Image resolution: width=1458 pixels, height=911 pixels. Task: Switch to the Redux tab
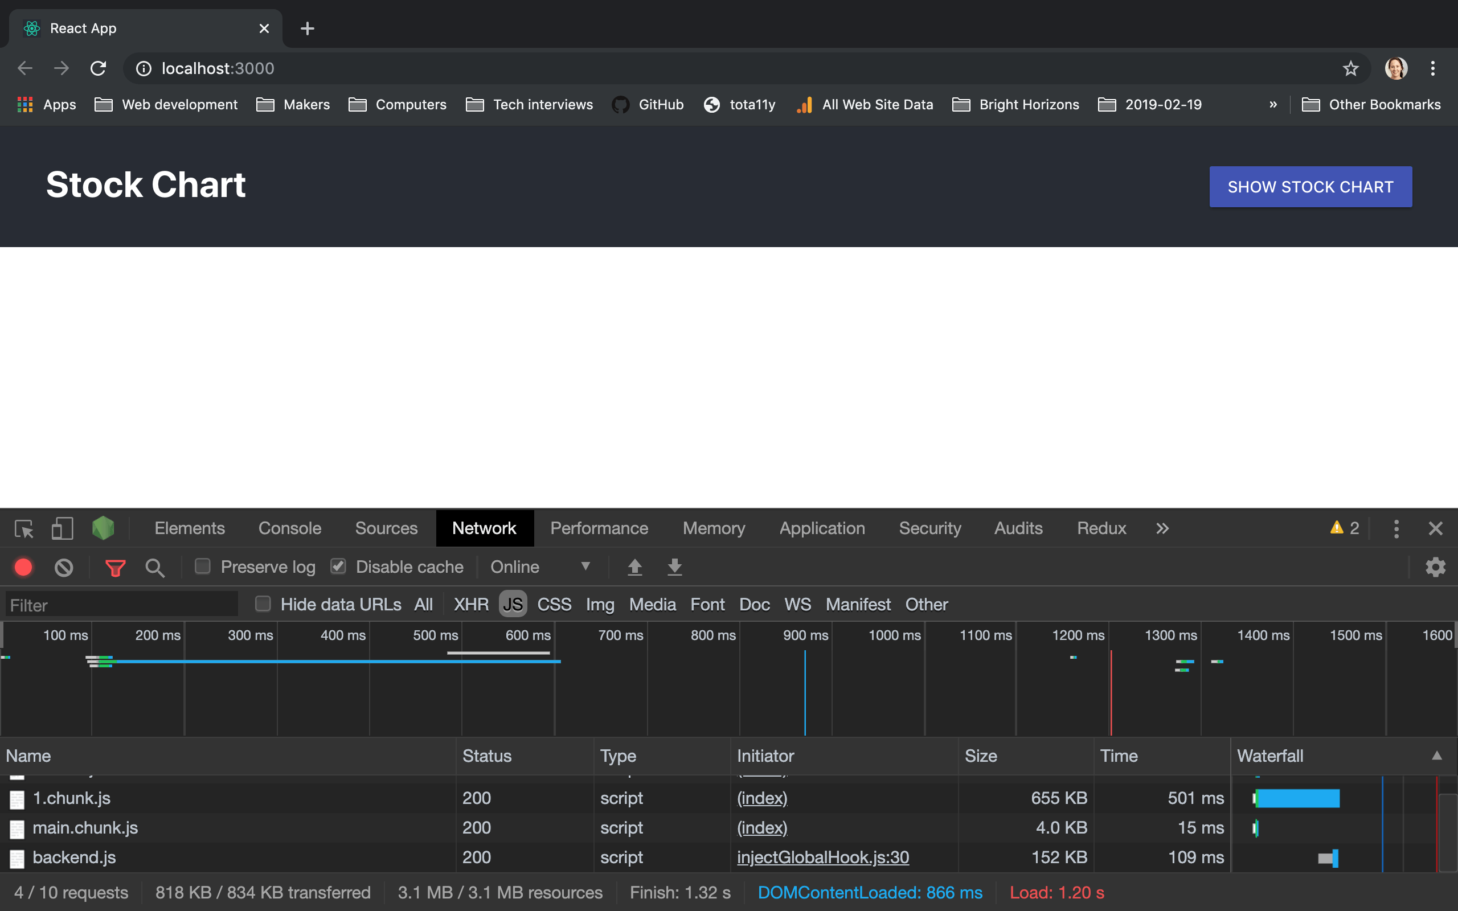pos(1101,528)
